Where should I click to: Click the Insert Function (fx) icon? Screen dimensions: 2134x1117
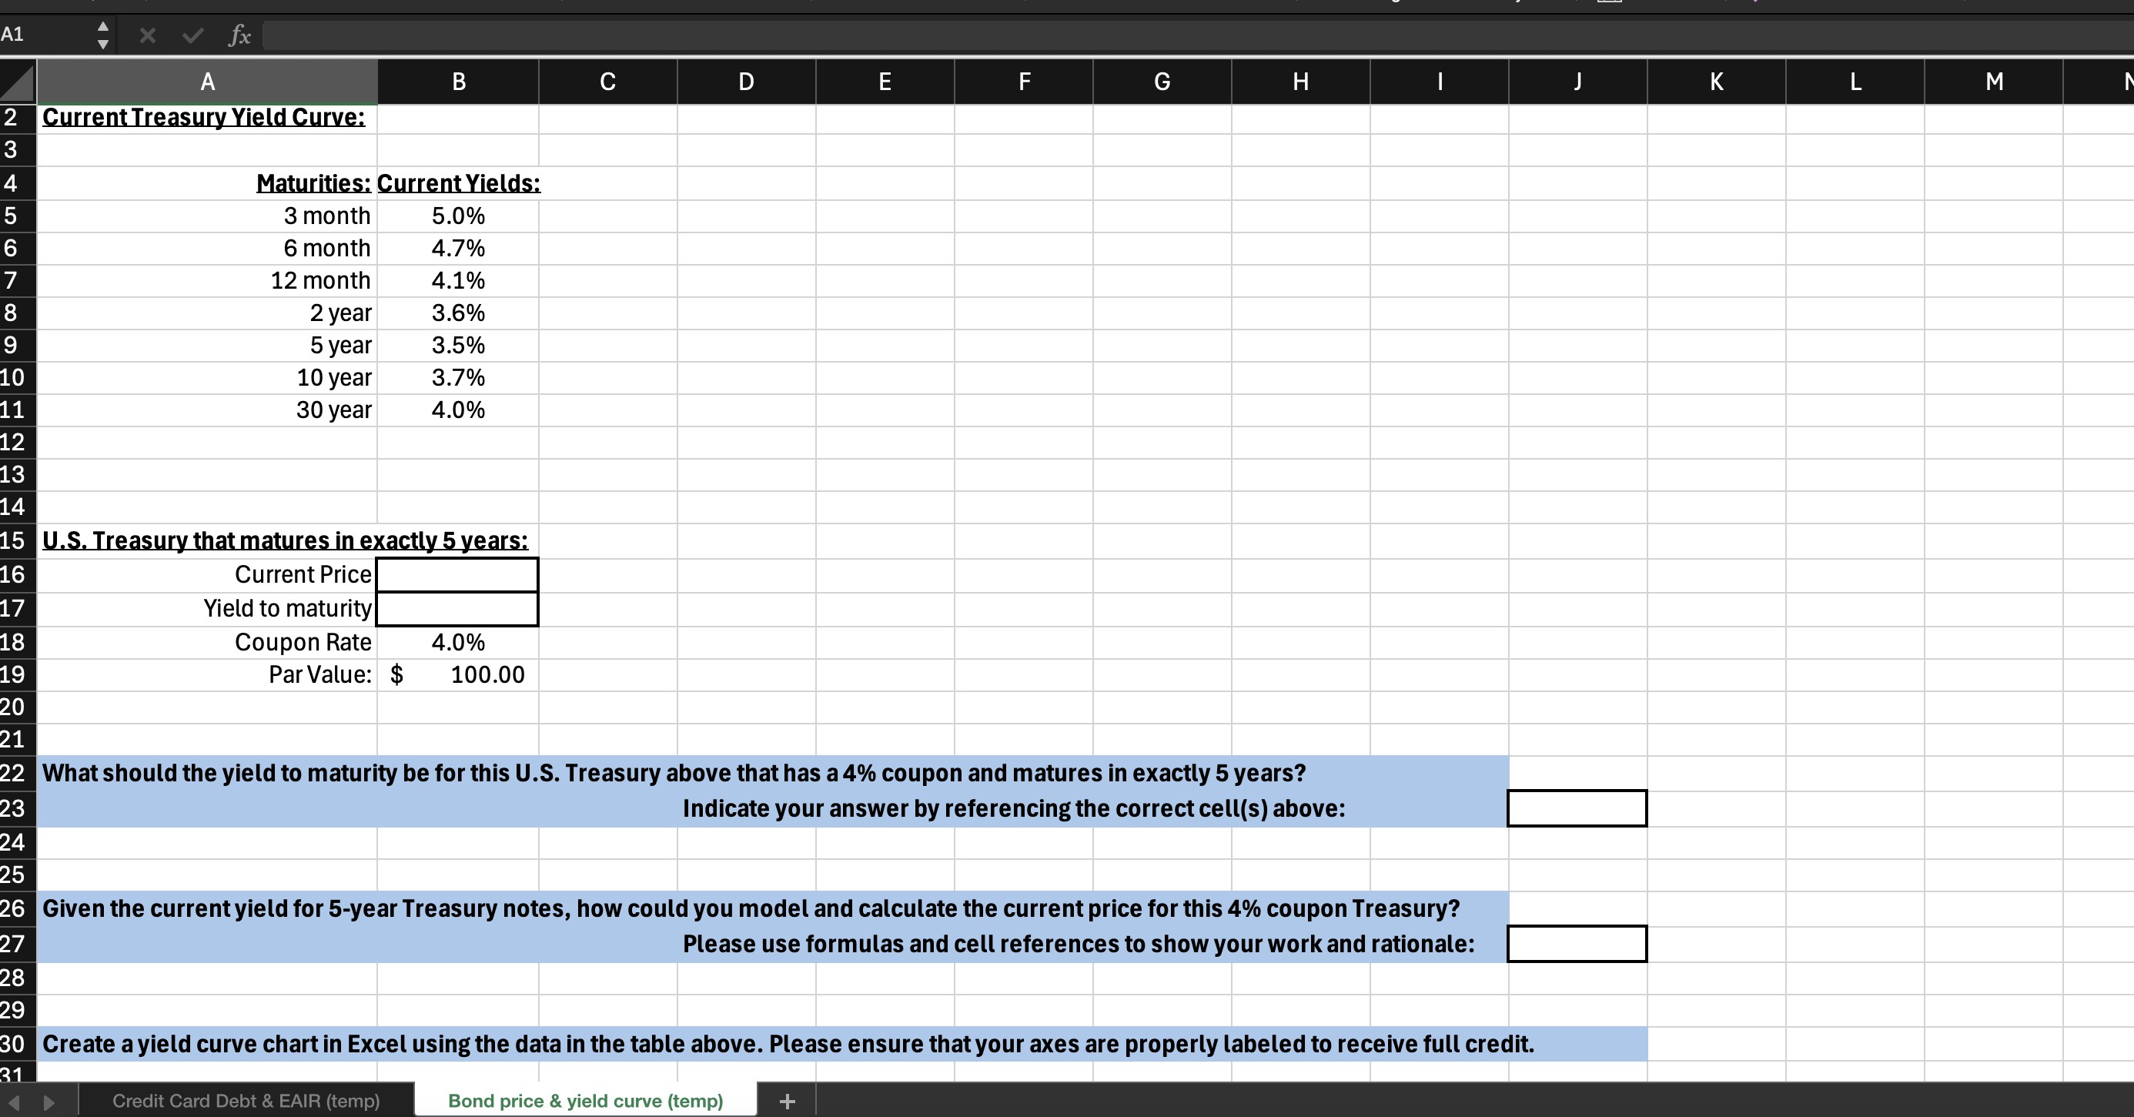(x=239, y=35)
